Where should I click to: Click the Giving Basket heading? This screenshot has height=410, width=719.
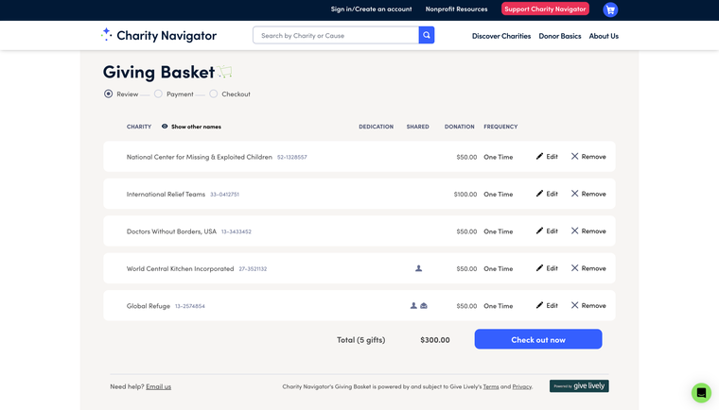pos(159,72)
